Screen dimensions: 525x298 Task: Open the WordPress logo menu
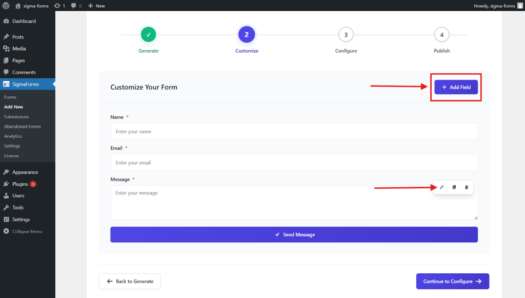point(5,6)
